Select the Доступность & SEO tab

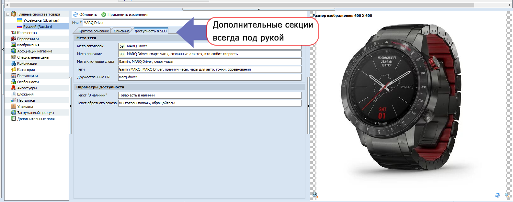[151, 31]
